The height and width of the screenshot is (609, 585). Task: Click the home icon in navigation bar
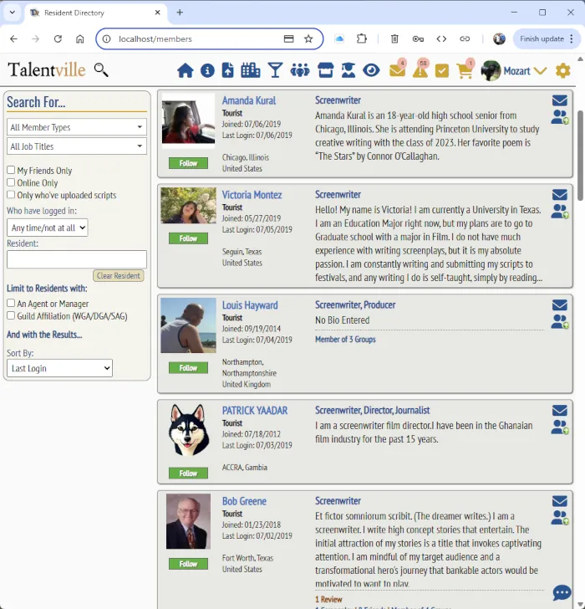coord(185,71)
